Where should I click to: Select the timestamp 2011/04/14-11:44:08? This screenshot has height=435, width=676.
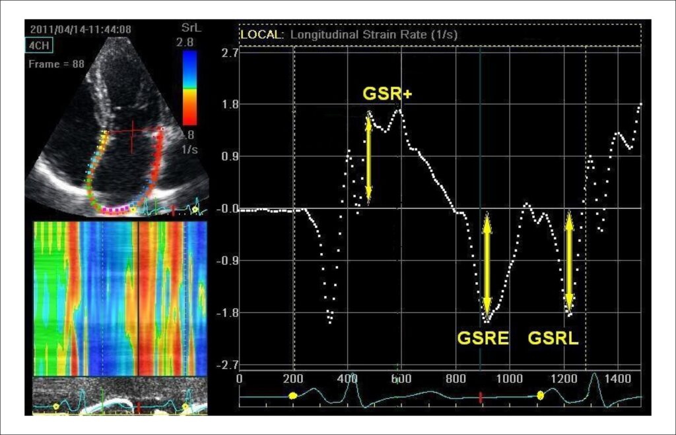(x=80, y=30)
